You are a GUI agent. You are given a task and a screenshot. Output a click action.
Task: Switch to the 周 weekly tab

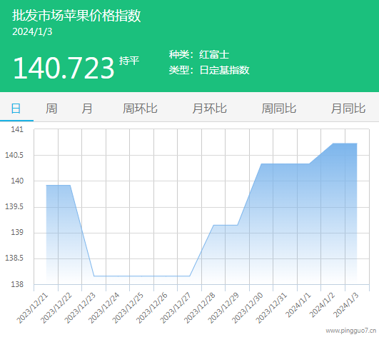click(x=51, y=109)
